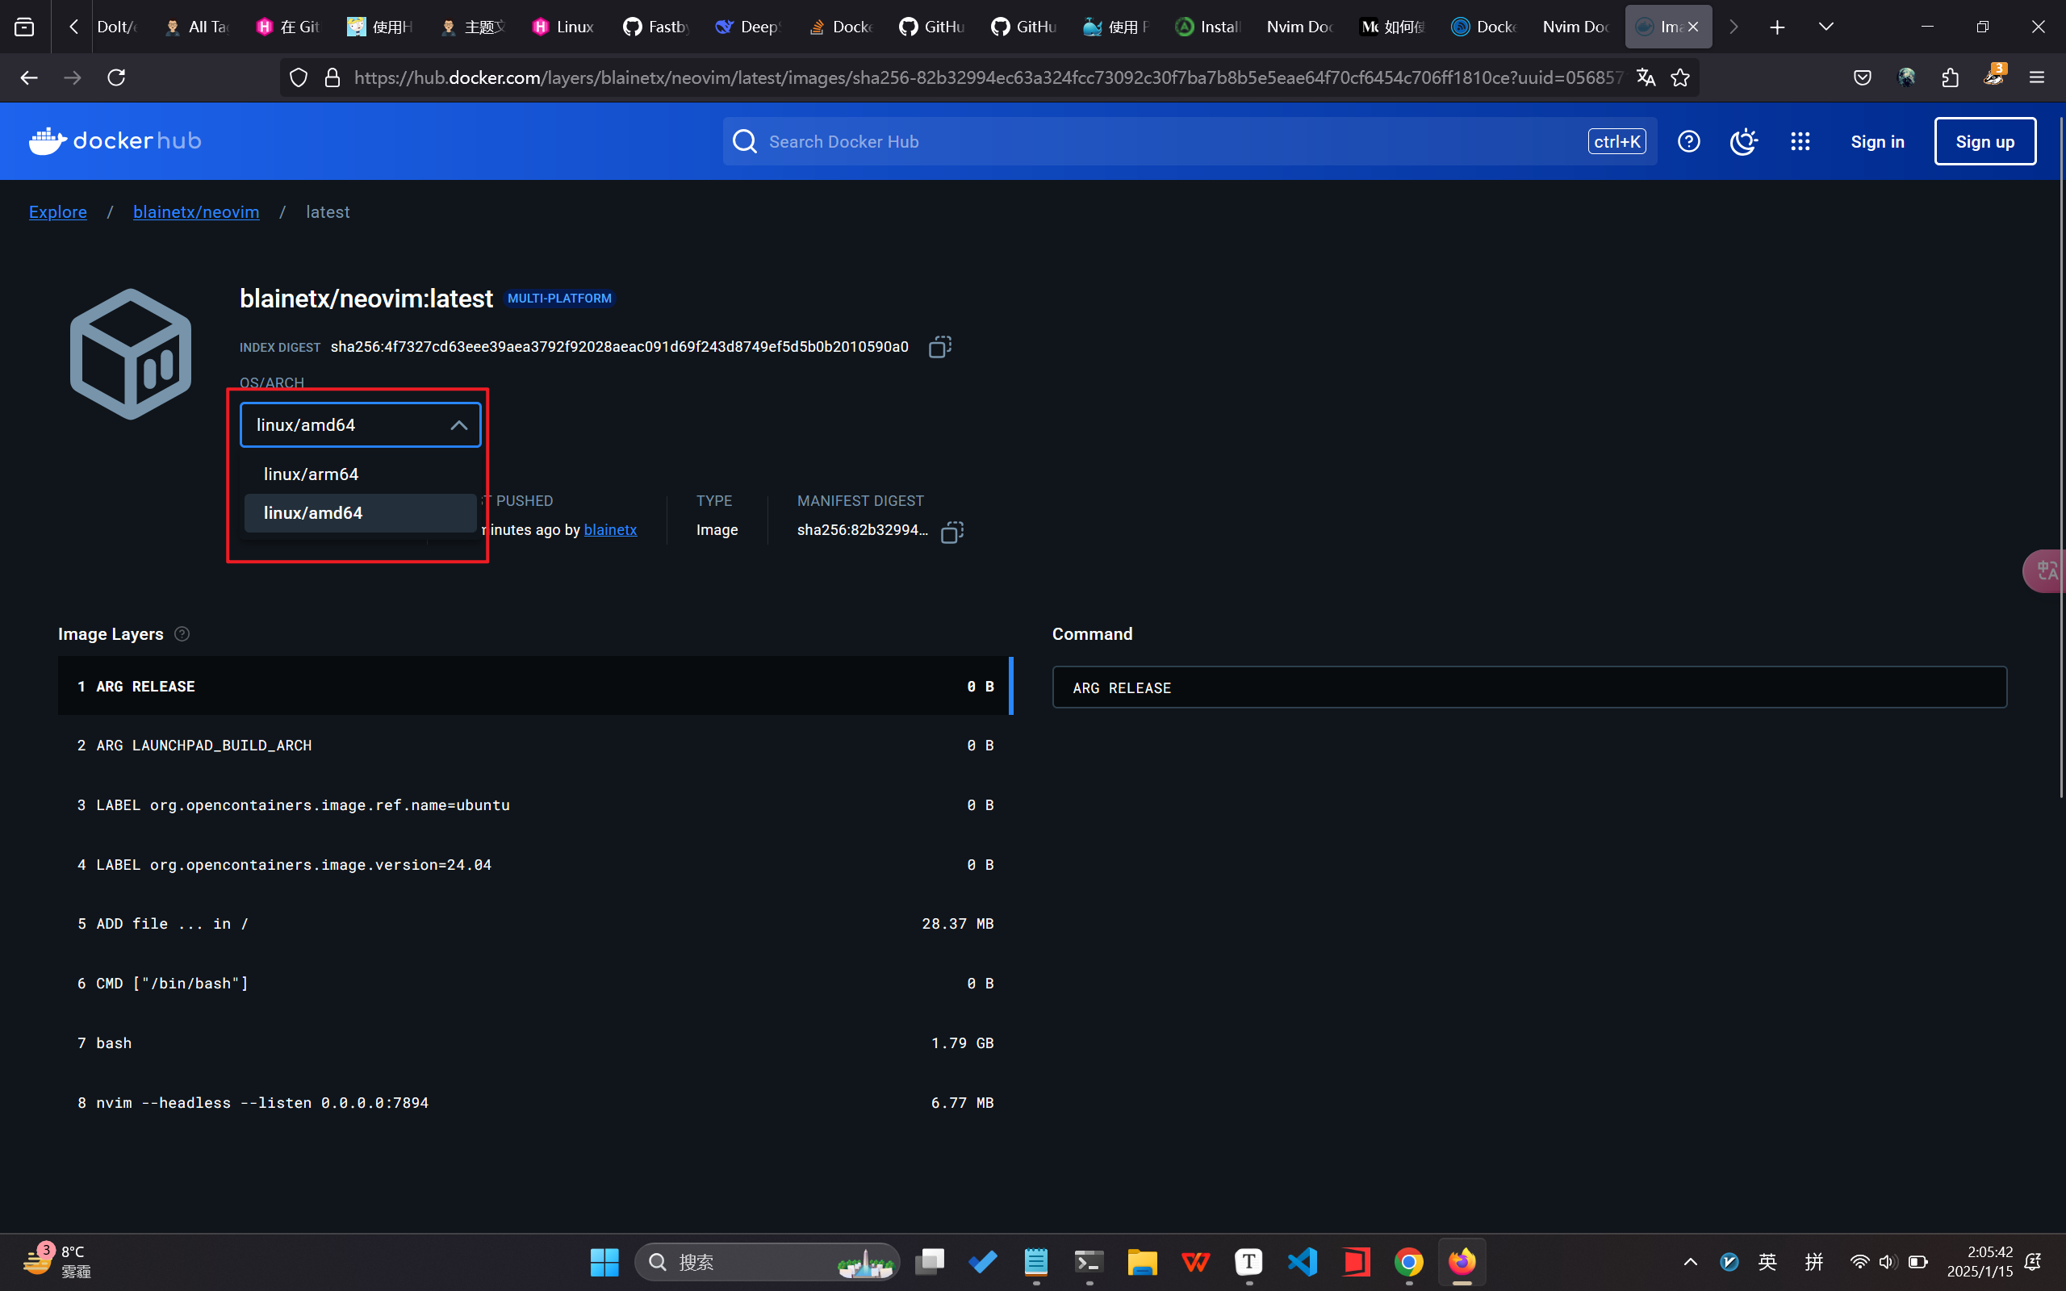Select layer 2 ARG LAUNCHPAD_BUILD_ARCH
The height and width of the screenshot is (1291, 2066).
(534, 746)
